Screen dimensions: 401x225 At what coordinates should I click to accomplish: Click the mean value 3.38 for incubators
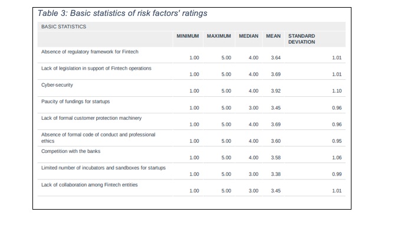pyautogui.click(x=276, y=174)
